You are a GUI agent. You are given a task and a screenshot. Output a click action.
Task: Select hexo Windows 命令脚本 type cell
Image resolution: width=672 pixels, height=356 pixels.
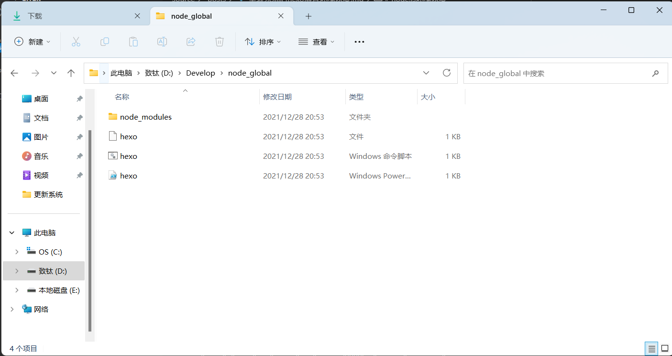point(381,156)
